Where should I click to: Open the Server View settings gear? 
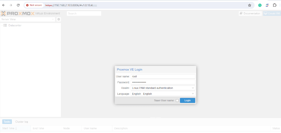click(59, 19)
